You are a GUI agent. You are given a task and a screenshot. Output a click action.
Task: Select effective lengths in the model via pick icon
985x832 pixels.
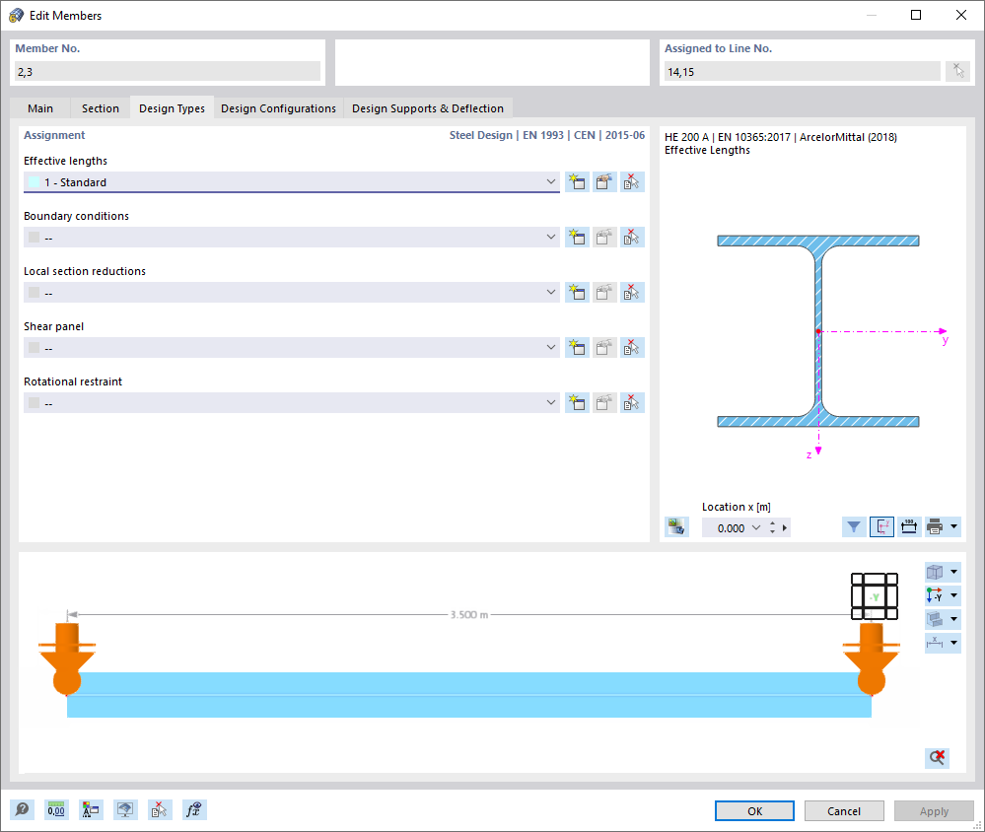pos(632,182)
